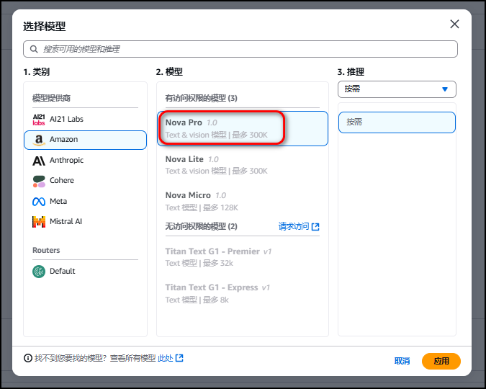
Task: Click the 选择模型 dialog title
Action: tap(45, 27)
